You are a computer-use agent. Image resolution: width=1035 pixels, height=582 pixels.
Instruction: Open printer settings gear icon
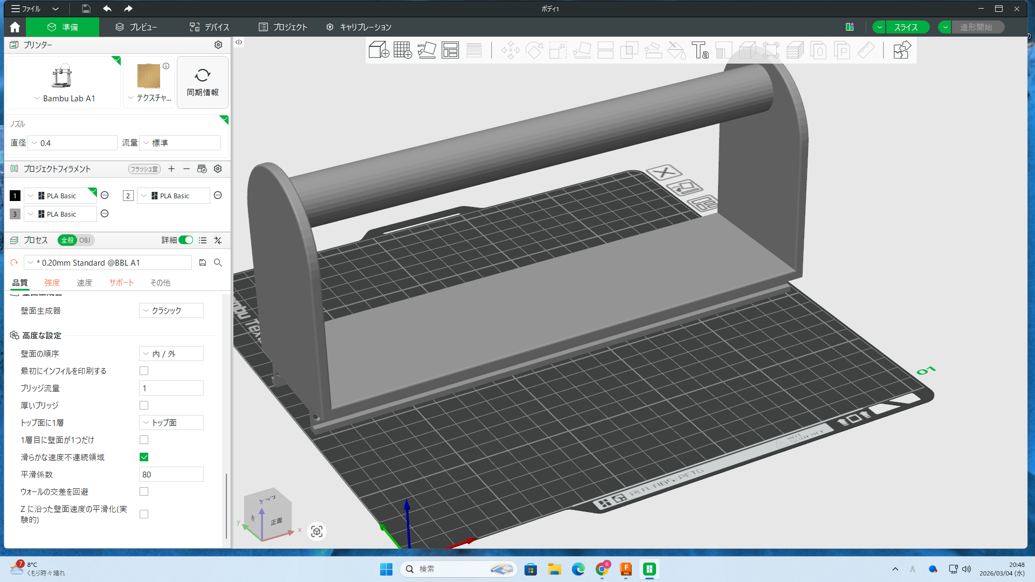(x=218, y=45)
